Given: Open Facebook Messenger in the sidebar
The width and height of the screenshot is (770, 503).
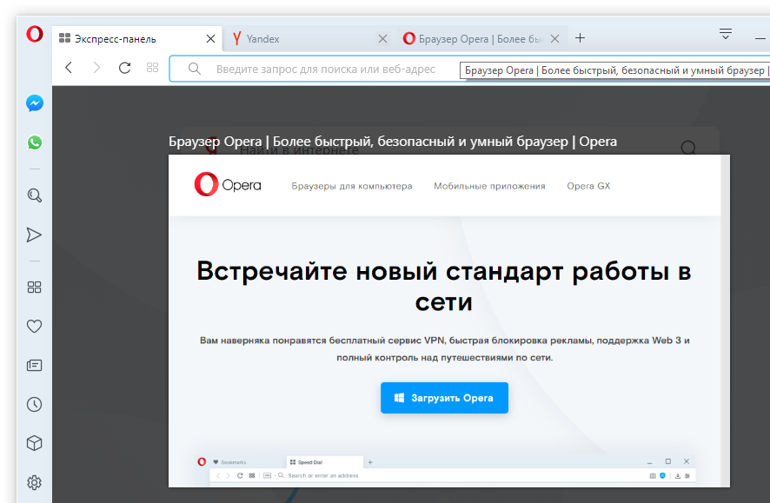Looking at the screenshot, I should [35, 103].
